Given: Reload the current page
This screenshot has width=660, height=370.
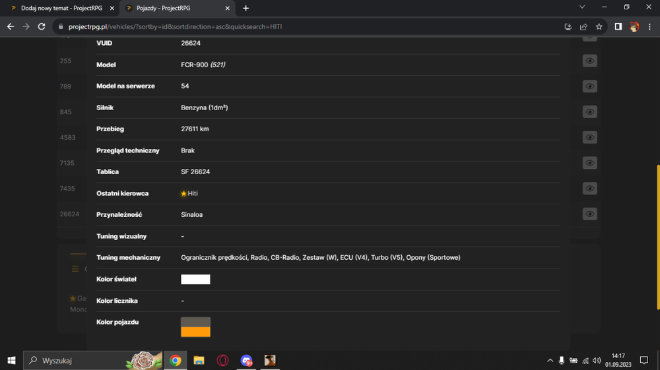Looking at the screenshot, I should [x=41, y=26].
